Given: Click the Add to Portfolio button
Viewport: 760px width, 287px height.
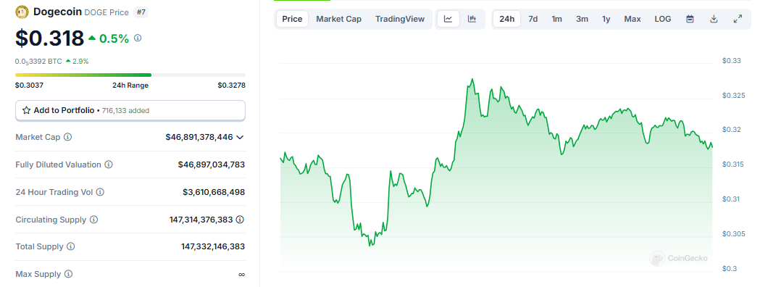Looking at the screenshot, I should pos(130,111).
